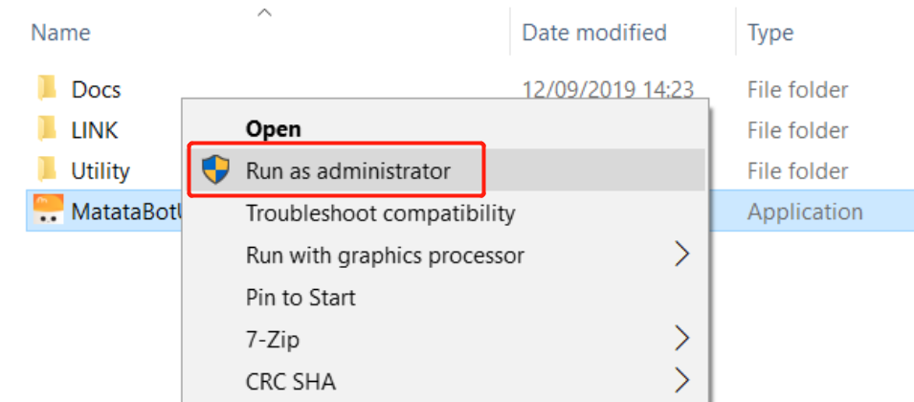Select the Docs folder name
This screenshot has height=402, width=914.
[x=96, y=90]
